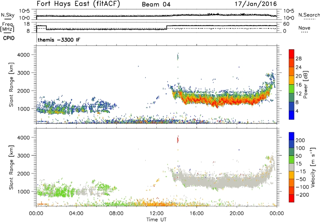The height and width of the screenshot is (222, 320).
Task: Click the '4' label on the power colorbar
Action: [x=297, y=111]
